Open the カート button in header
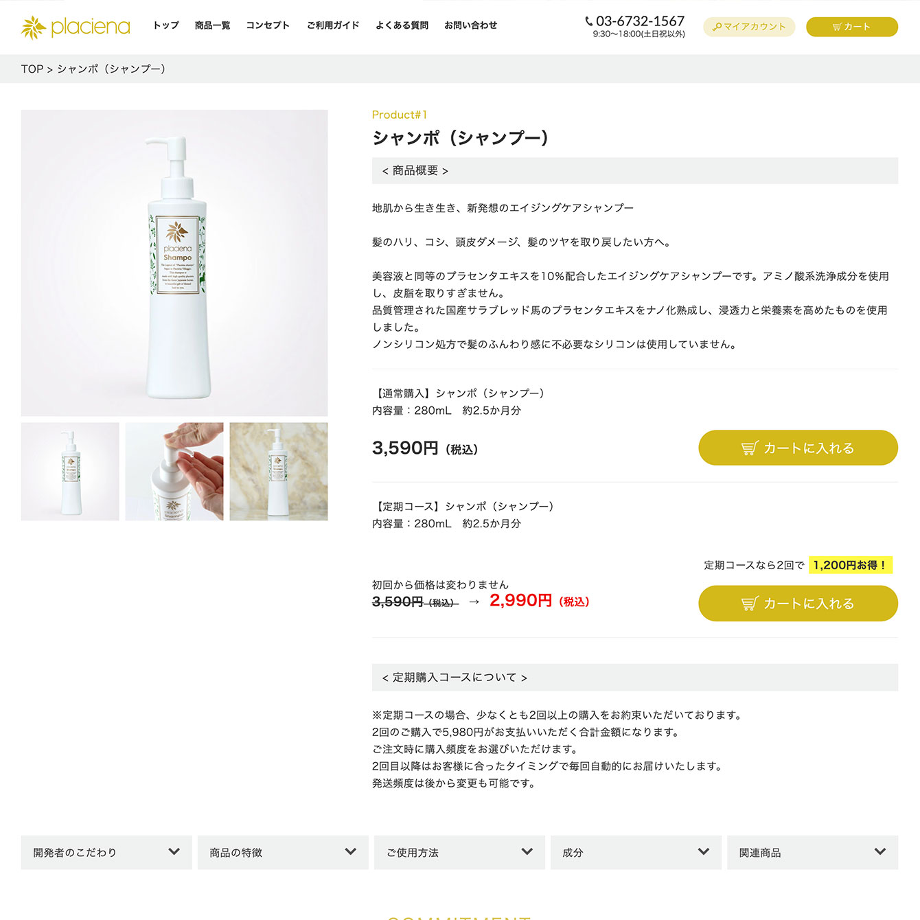 (x=851, y=27)
